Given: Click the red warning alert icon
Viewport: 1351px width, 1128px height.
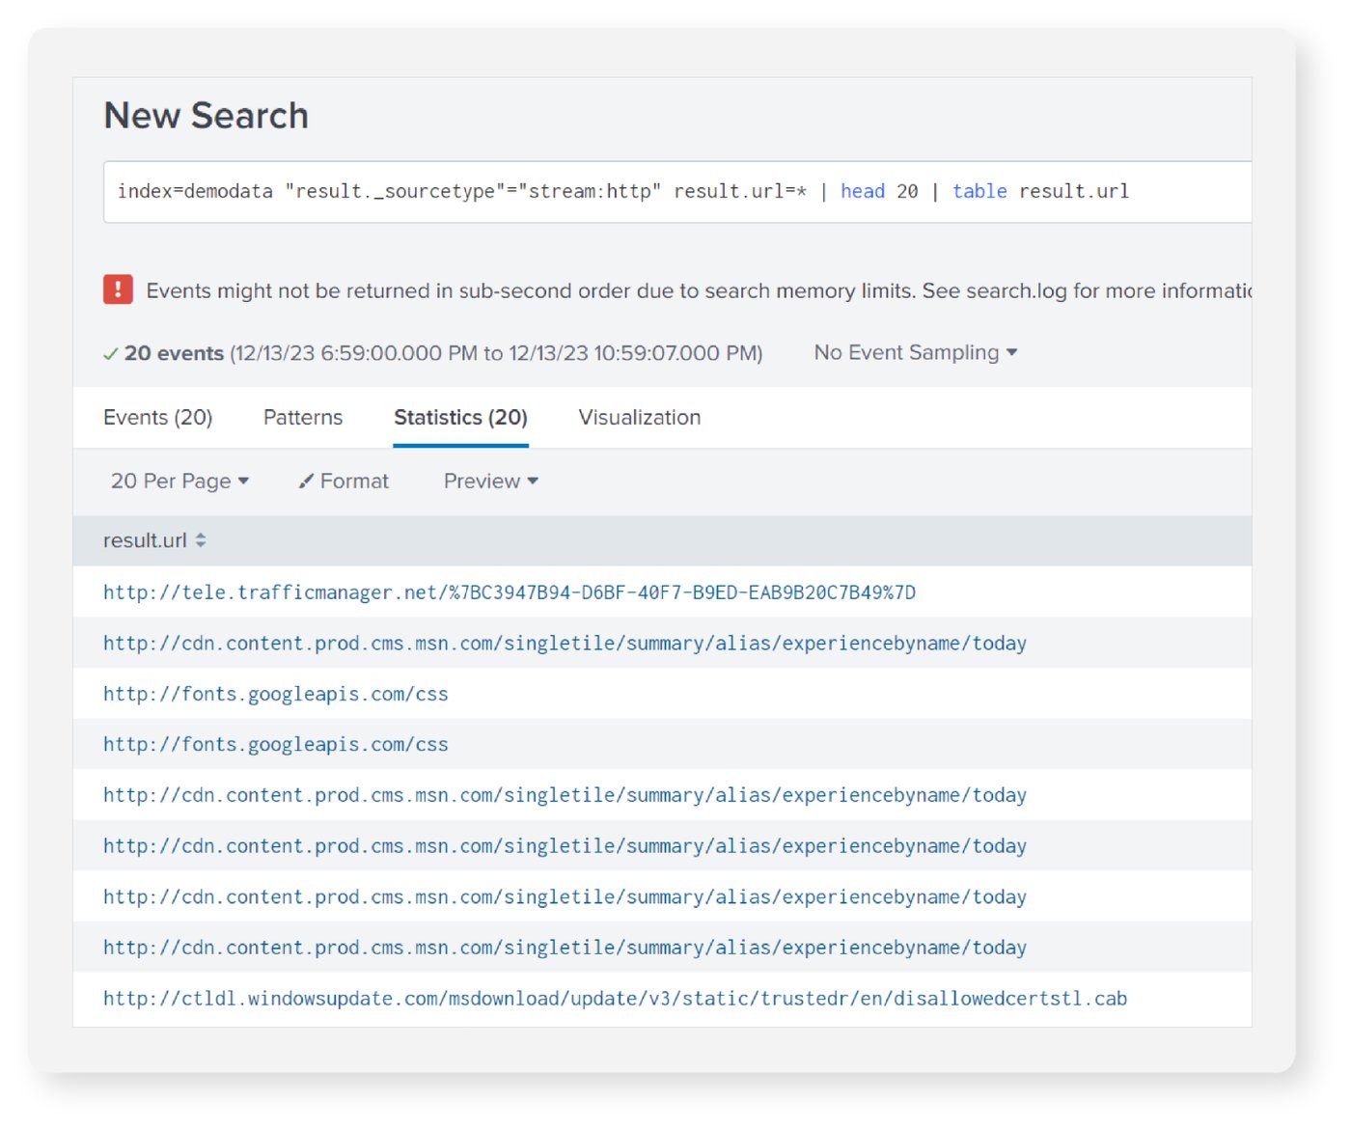Looking at the screenshot, I should (118, 289).
